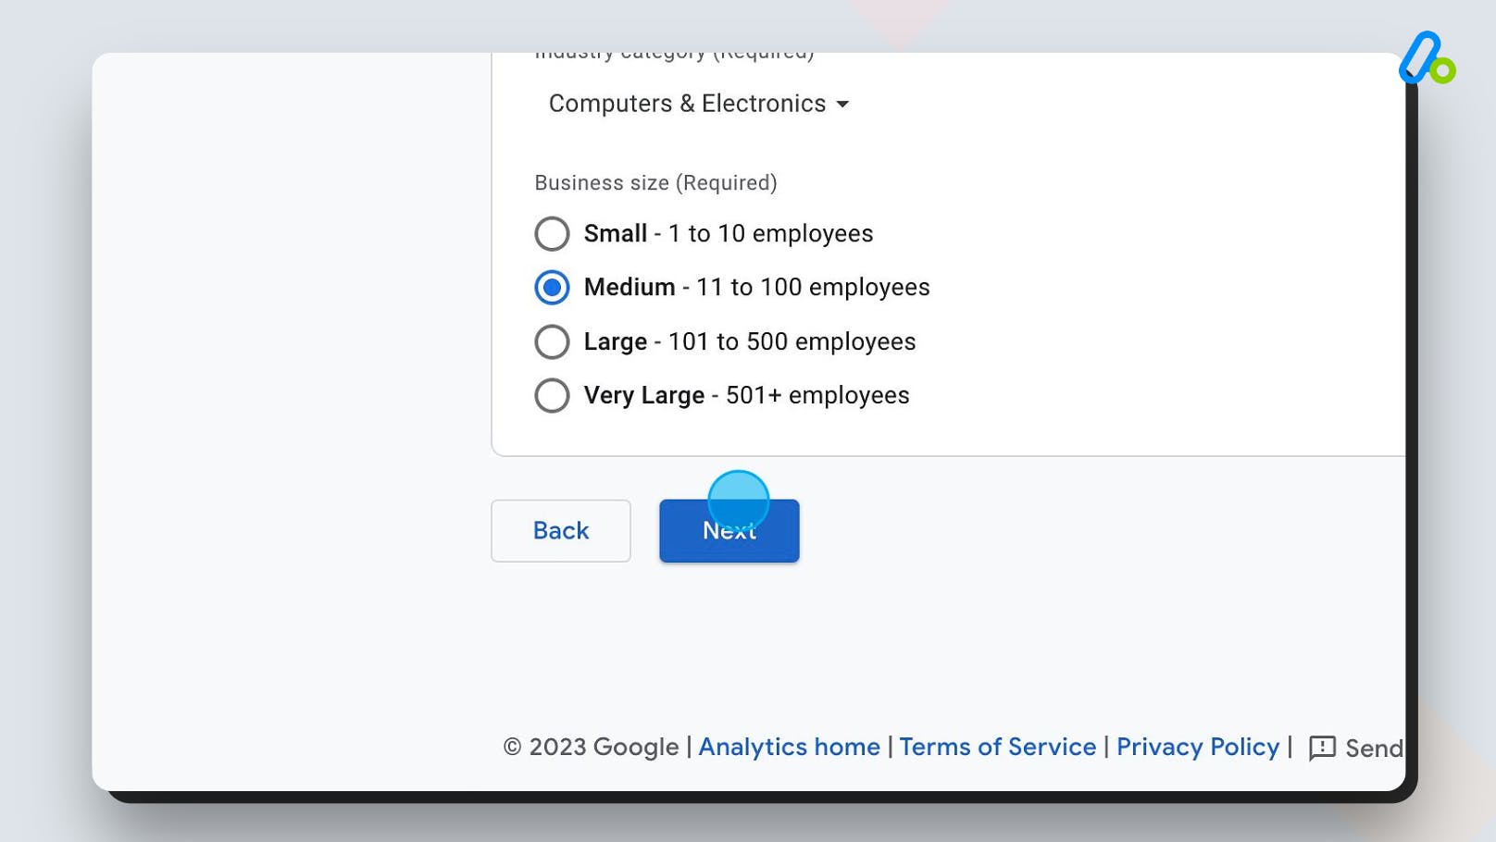
Task: Click the feedback speech bubble icon
Action: [1322, 748]
